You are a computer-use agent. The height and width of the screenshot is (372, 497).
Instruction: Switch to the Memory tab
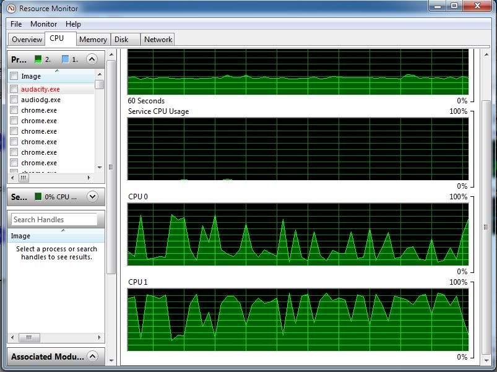(93, 40)
